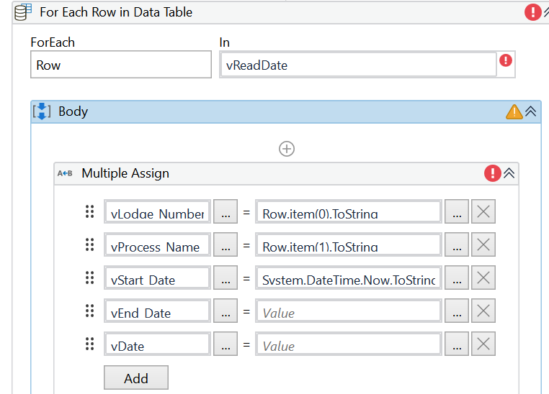Click the plus icon to add activity

(287, 149)
